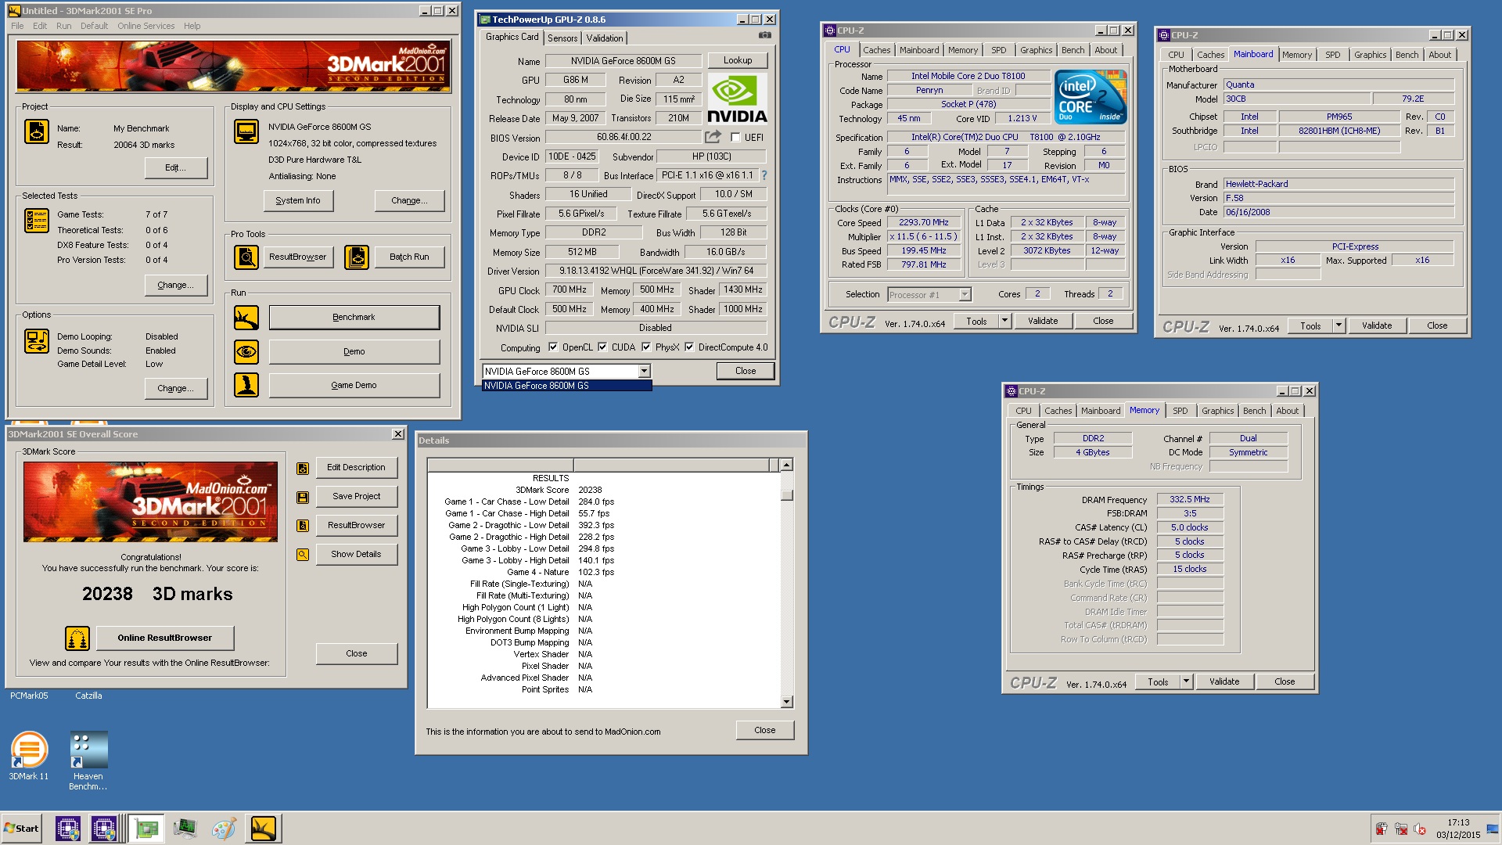
Task: Switch to Caches tab in CPU-Z CPU window
Action: click(x=876, y=50)
